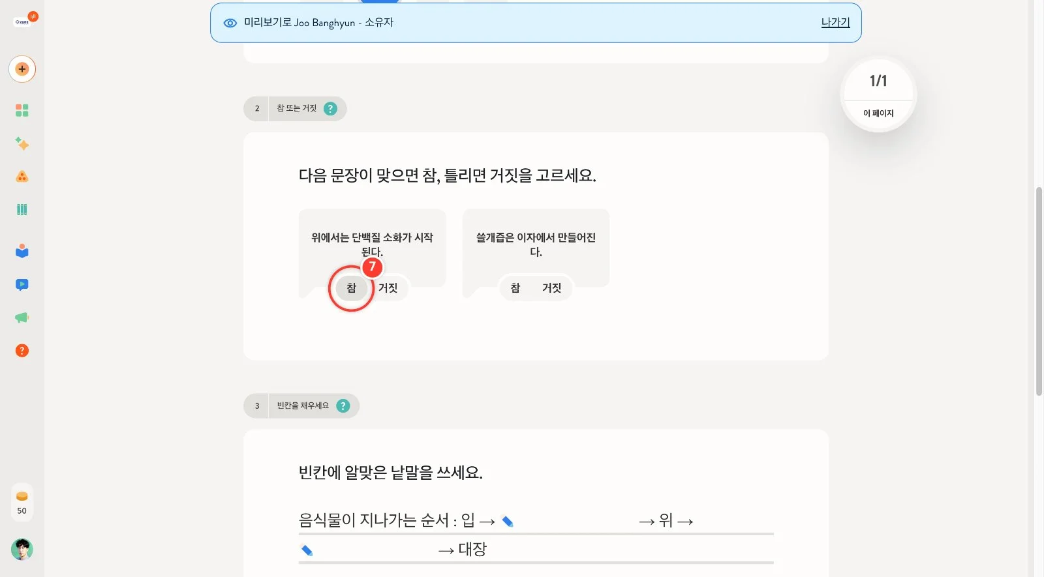Click the statement 위에서는 단백질 소화가 시작된다
This screenshot has width=1044, height=577.
[x=372, y=244]
